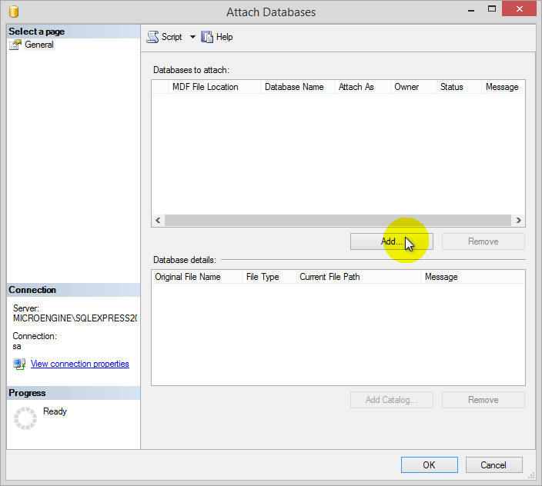Cancel the Attach Databases dialog

coord(493,464)
